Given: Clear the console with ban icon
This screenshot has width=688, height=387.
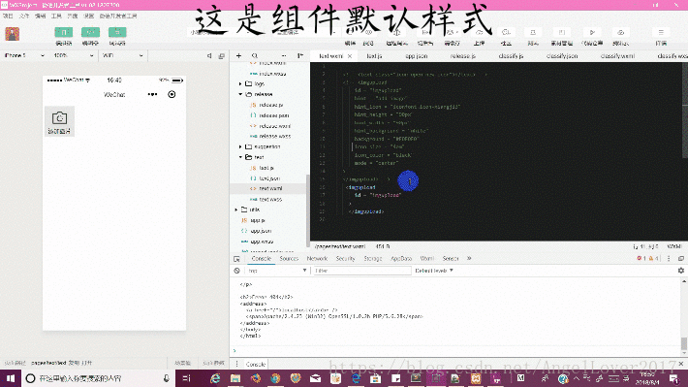Looking at the screenshot, I should 237,271.
